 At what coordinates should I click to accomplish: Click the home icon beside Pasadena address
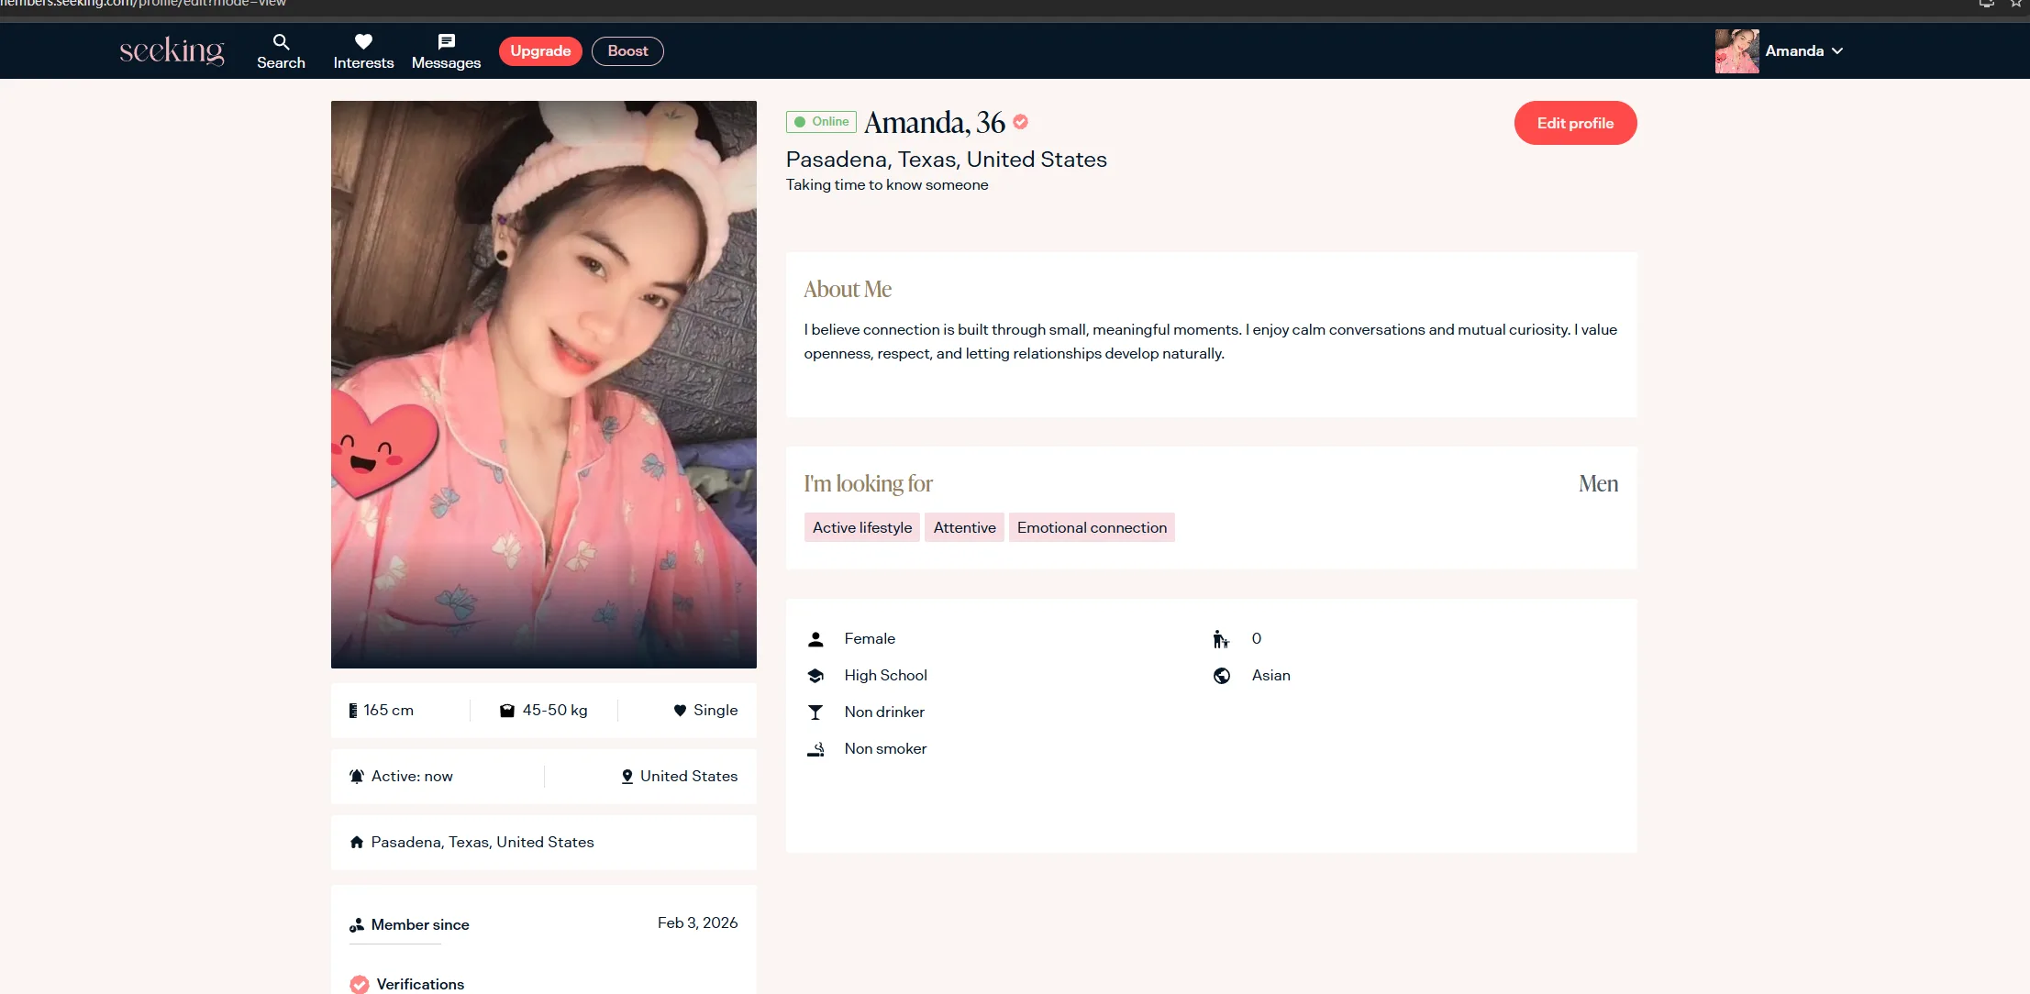coord(357,842)
